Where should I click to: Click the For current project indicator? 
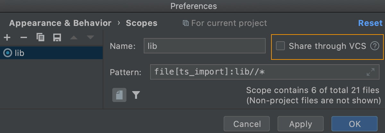[225, 23]
